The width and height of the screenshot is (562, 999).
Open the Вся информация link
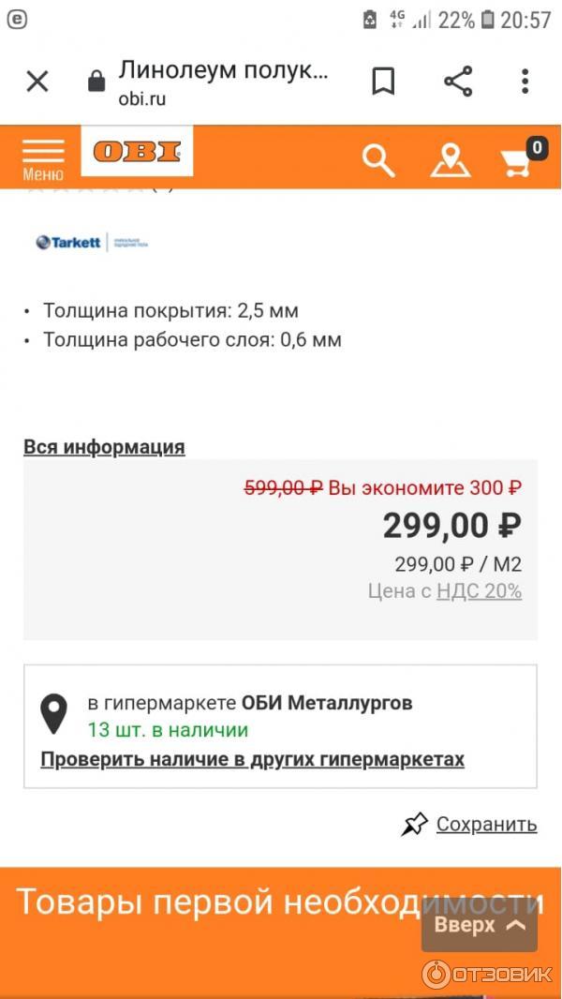(x=104, y=447)
